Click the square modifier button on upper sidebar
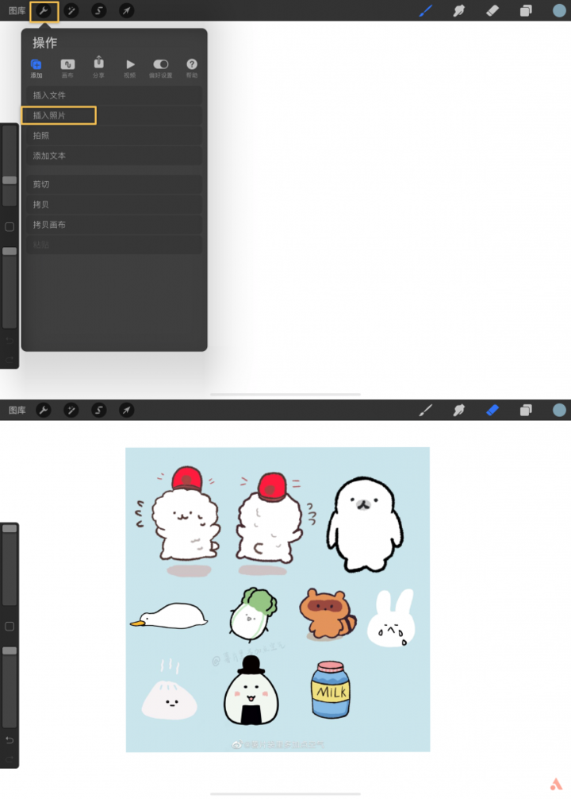The height and width of the screenshot is (799, 571). (x=10, y=227)
